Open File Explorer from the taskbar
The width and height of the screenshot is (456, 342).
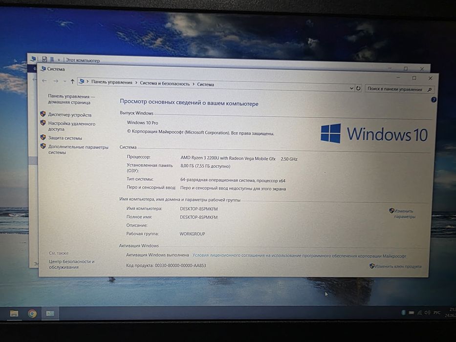coord(14,313)
